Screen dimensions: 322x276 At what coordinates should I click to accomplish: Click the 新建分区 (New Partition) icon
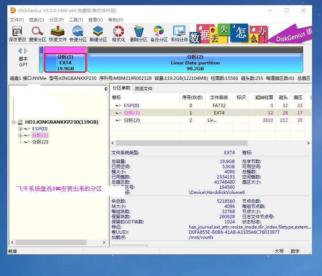pyautogui.click(x=98, y=34)
